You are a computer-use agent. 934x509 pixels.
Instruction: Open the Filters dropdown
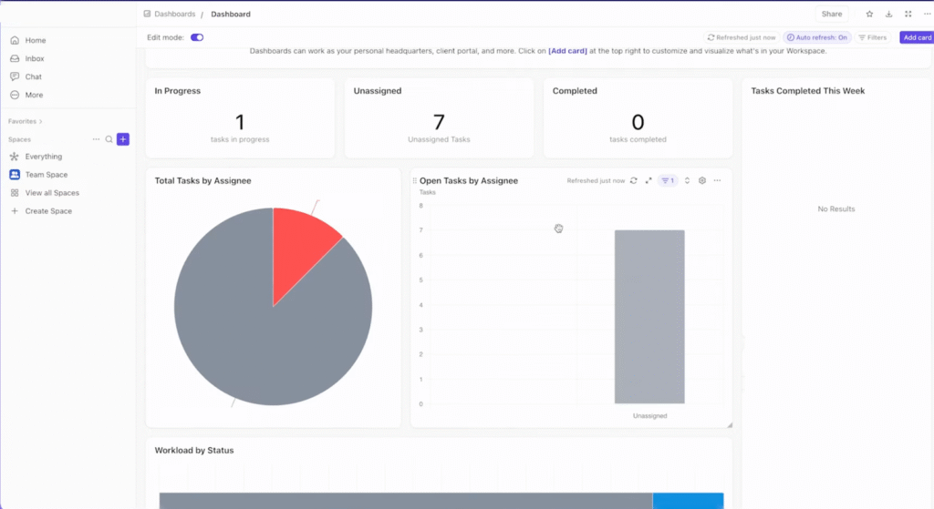pyautogui.click(x=873, y=37)
